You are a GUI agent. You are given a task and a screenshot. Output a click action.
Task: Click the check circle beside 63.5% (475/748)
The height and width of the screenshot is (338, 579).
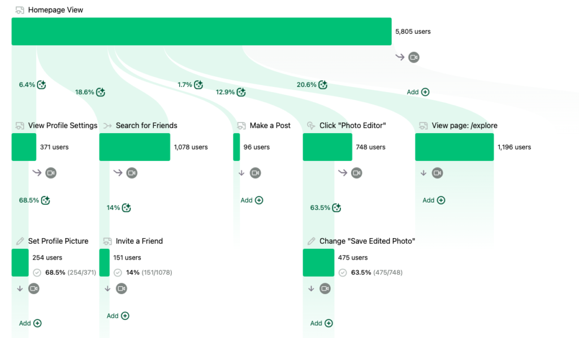click(343, 273)
